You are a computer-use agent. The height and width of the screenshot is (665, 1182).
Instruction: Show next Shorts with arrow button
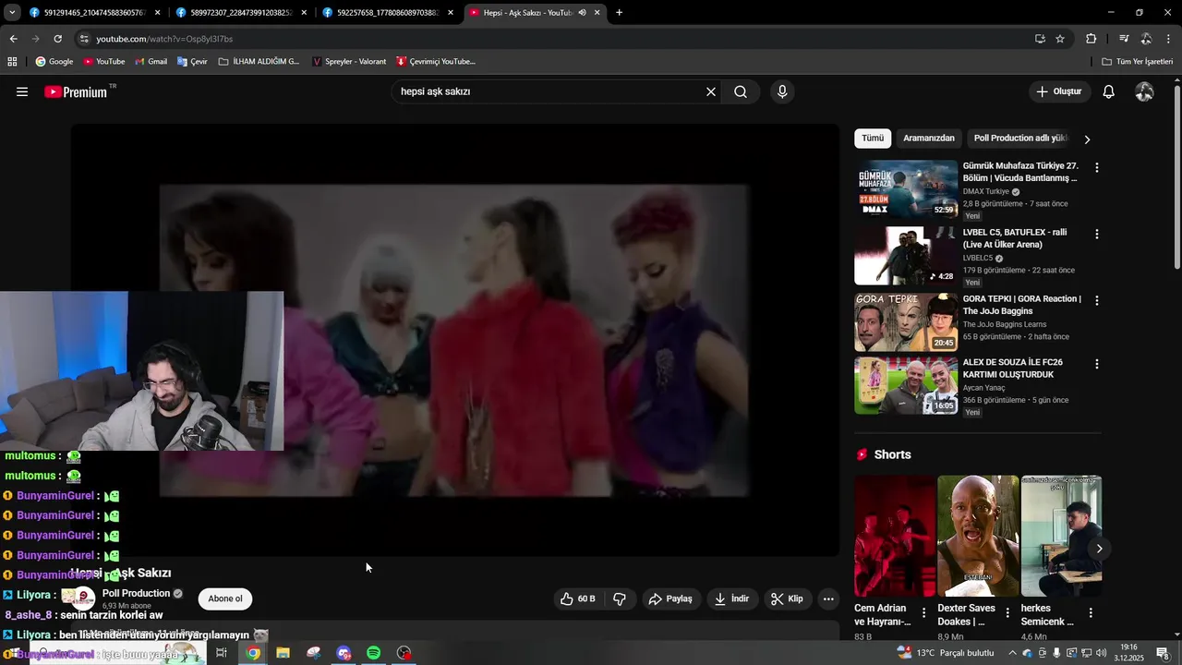[1099, 549]
